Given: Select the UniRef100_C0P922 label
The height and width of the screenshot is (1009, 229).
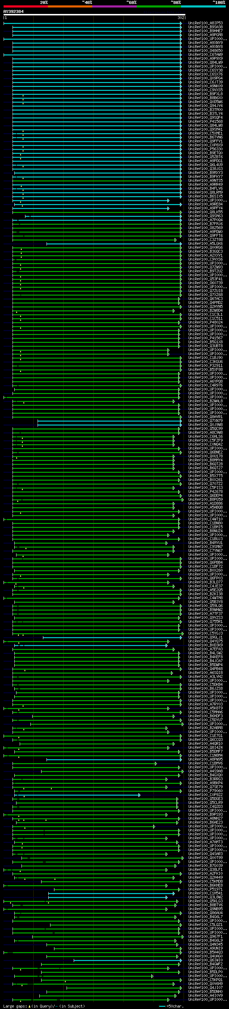Looking at the screenshot, I should (205, 795).
